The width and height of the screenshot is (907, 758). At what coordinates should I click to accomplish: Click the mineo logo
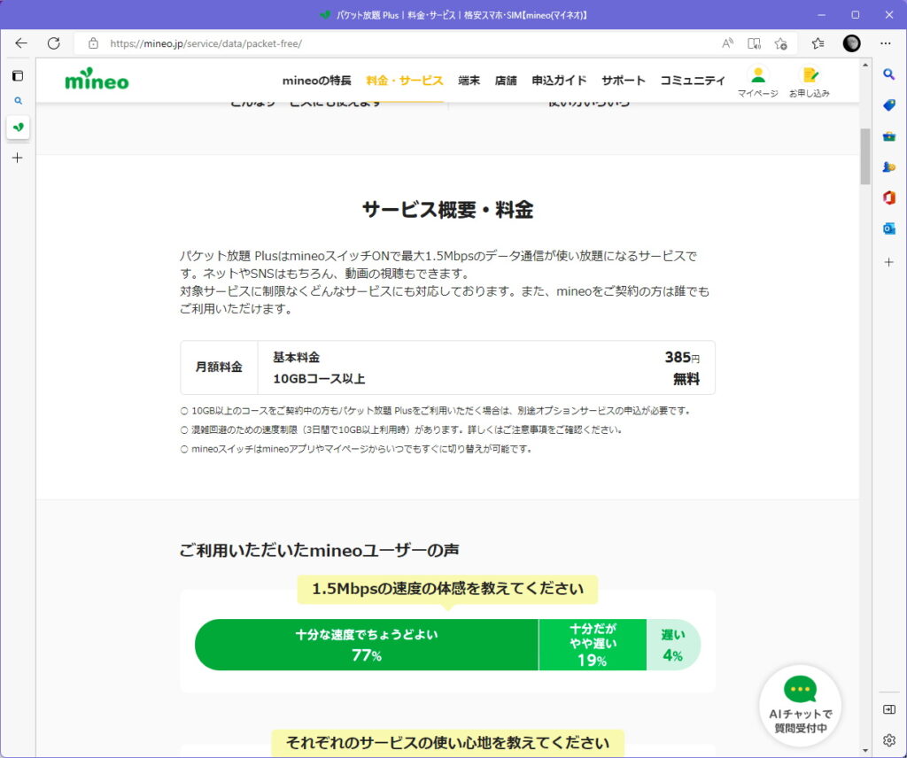coord(97,80)
